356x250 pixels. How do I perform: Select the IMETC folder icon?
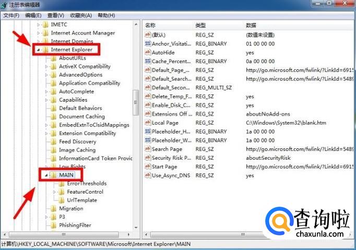(45, 25)
